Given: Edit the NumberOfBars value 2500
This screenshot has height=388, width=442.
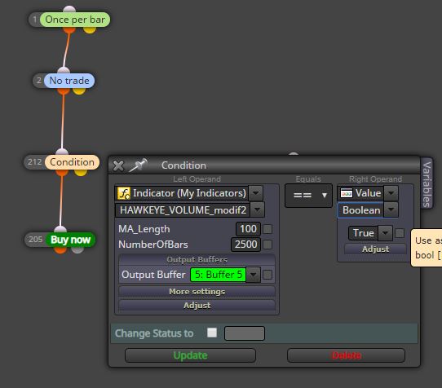Looking at the screenshot, I should coord(245,245).
